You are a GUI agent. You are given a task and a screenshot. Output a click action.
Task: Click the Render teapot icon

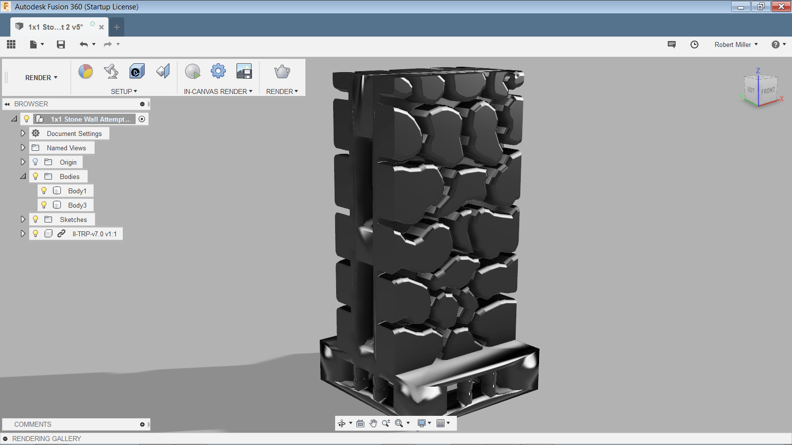pos(282,72)
